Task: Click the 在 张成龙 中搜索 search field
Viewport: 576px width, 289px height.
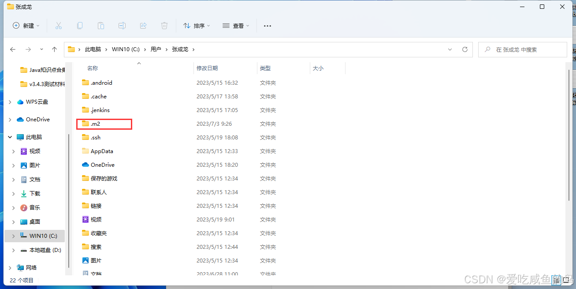Action: pos(522,50)
